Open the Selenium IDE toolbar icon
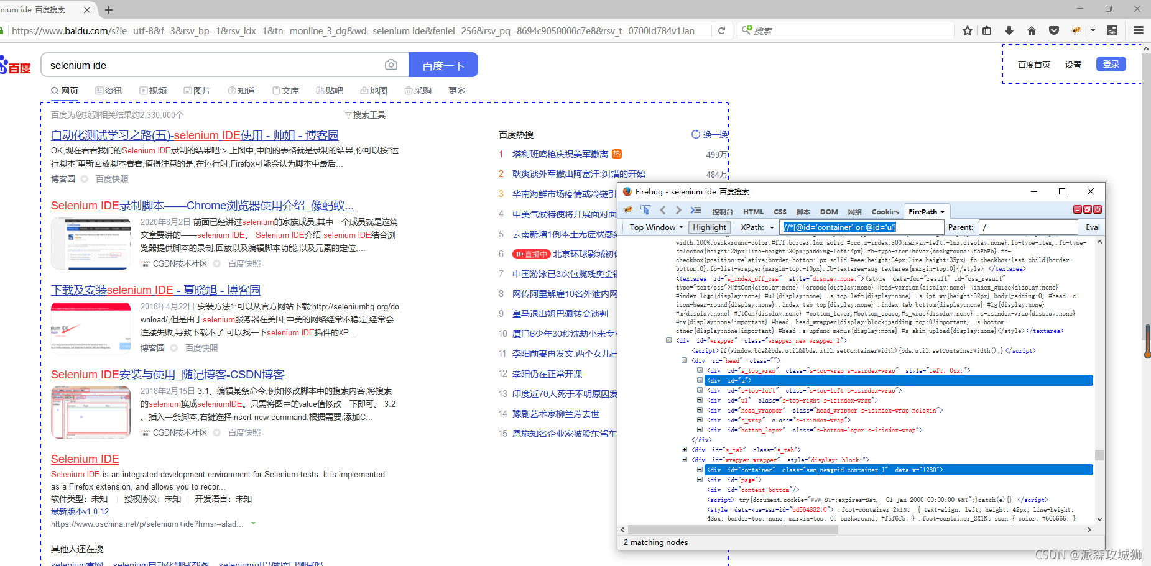The image size is (1151, 566). point(1112,30)
